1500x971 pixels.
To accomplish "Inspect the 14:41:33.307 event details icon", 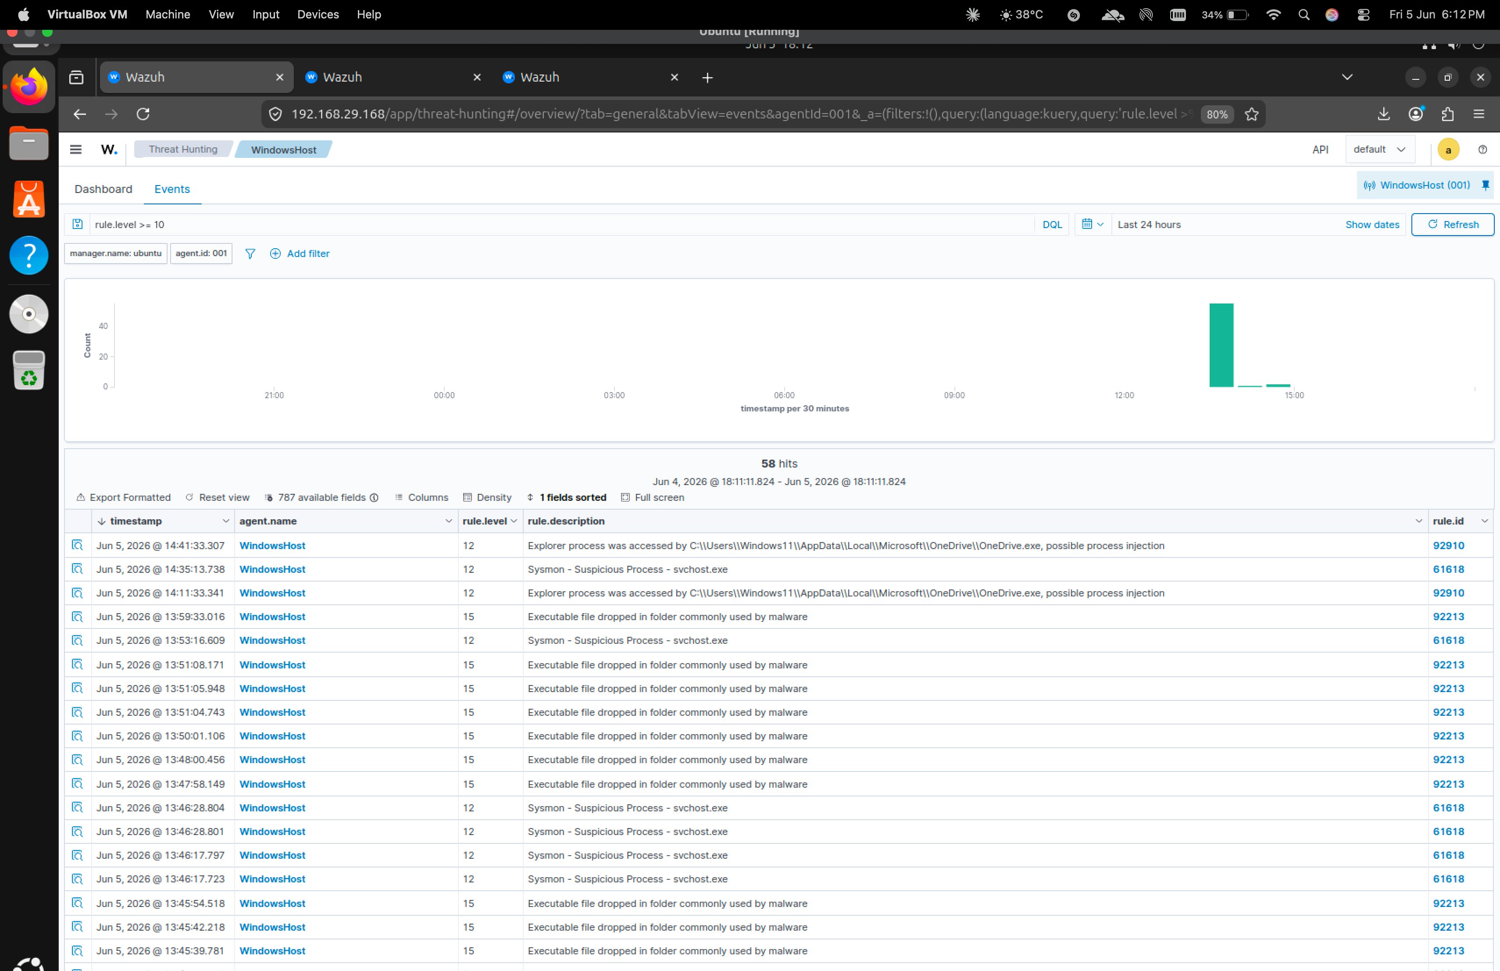I will click(77, 545).
